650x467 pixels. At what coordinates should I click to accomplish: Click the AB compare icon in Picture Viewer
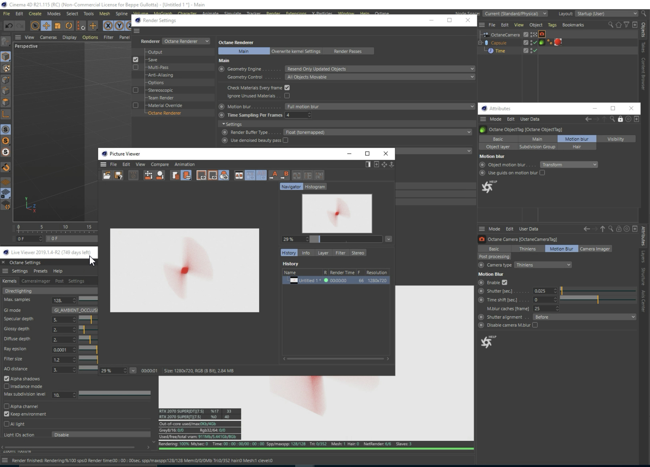(x=239, y=175)
